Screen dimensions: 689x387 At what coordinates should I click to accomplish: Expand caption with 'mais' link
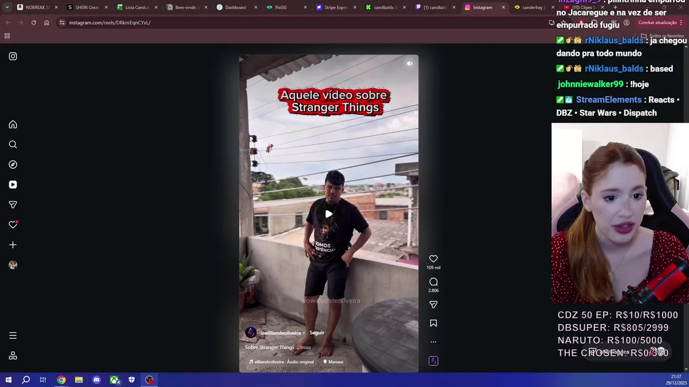pyautogui.click(x=306, y=347)
